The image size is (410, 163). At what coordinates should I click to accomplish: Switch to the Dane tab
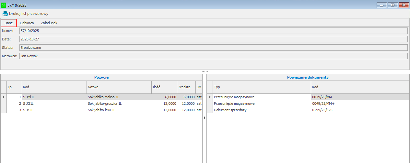9,23
